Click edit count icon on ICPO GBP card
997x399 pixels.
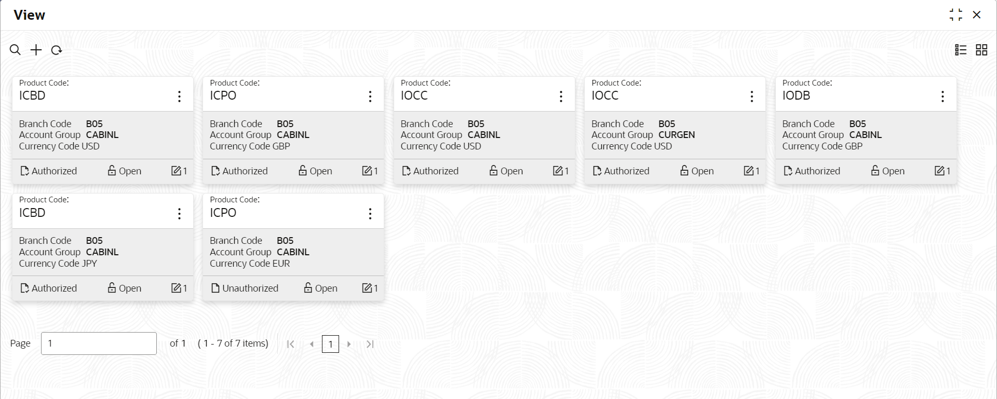(367, 171)
